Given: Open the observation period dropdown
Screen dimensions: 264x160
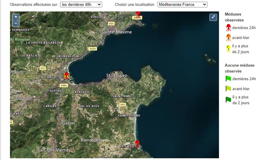Looking at the screenshot, I should 81,5.
